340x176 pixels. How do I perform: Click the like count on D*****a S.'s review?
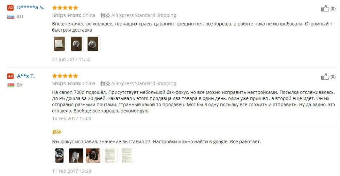tap(333, 8)
